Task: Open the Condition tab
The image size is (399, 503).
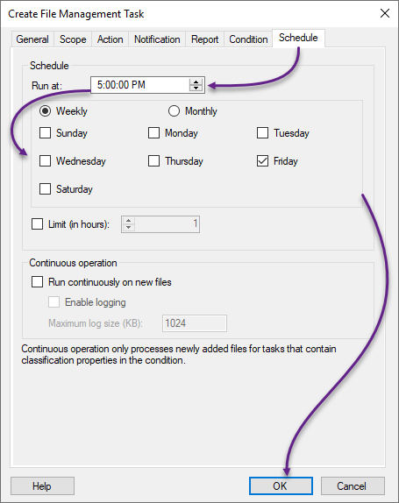Action: point(248,39)
